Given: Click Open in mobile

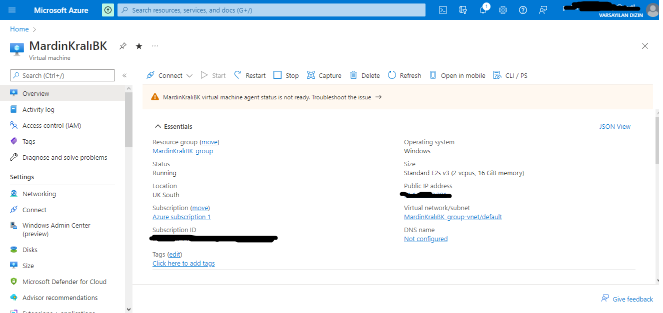Looking at the screenshot, I should click(x=457, y=75).
